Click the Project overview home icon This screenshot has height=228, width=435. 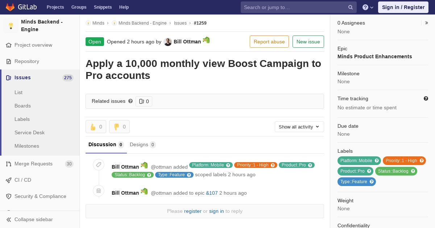pyautogui.click(x=9, y=45)
